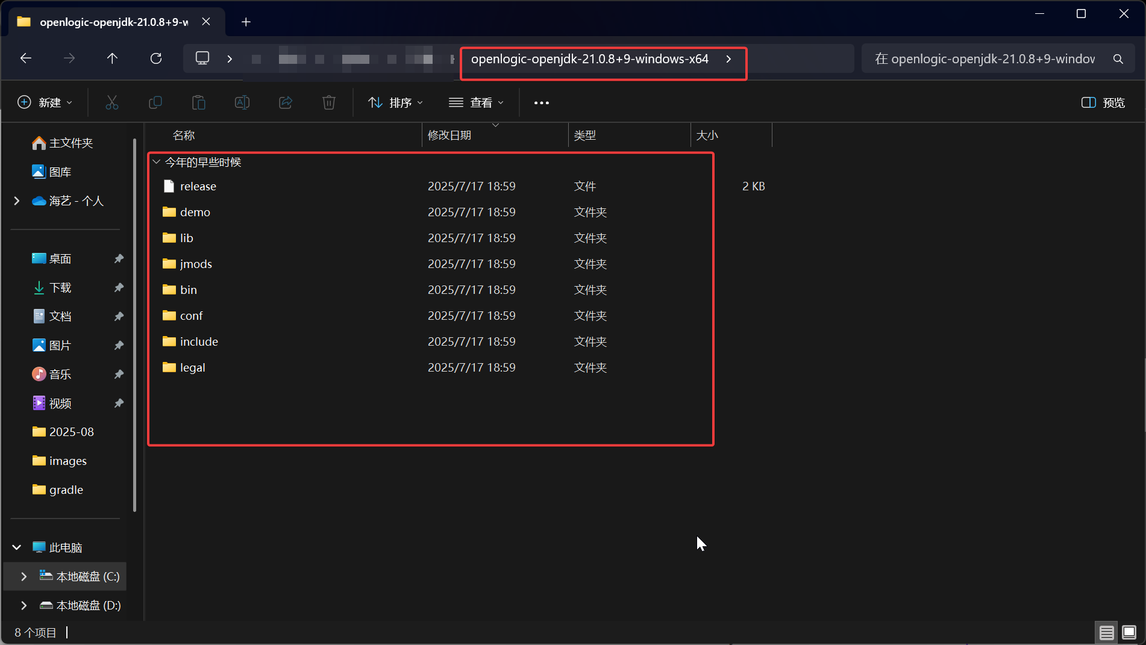Screen dimensions: 1146x645
Task: Open the 查看 view dropdown
Action: (476, 102)
